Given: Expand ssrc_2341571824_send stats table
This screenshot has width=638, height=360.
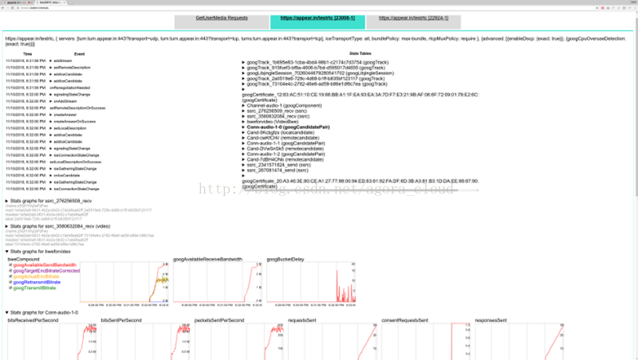Looking at the screenshot, I should [x=244, y=165].
